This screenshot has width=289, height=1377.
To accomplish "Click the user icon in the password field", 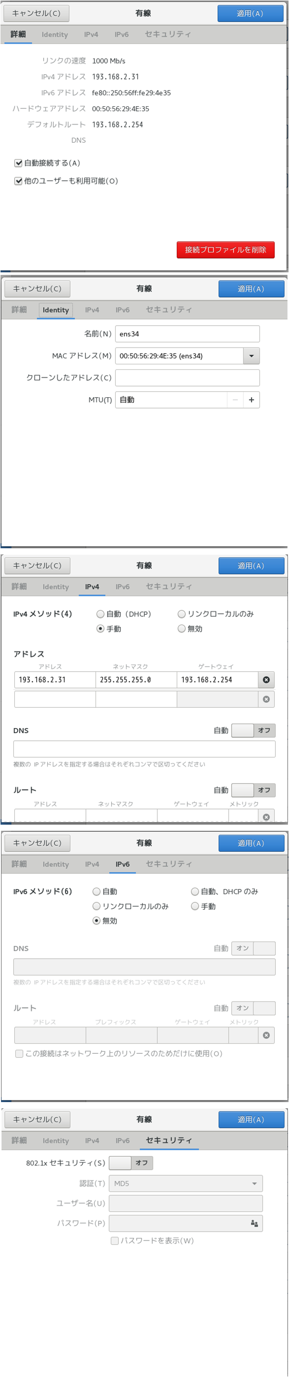I will point(254,1224).
